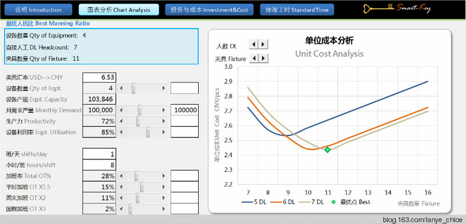Click the Smart-Key logo icon
Viewport: 466px width, 224px height.
(397, 8)
